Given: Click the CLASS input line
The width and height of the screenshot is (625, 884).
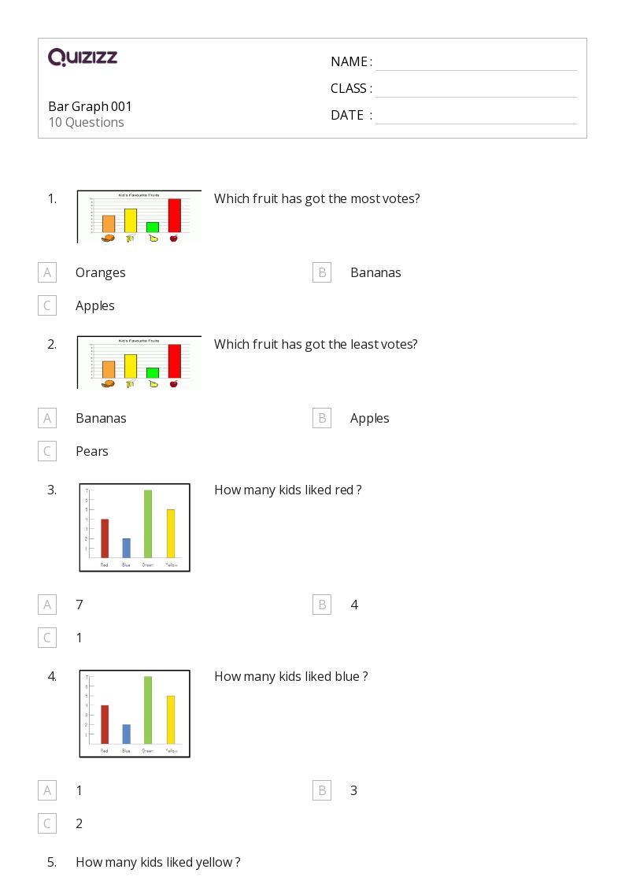Looking at the screenshot, I should coord(475,89).
